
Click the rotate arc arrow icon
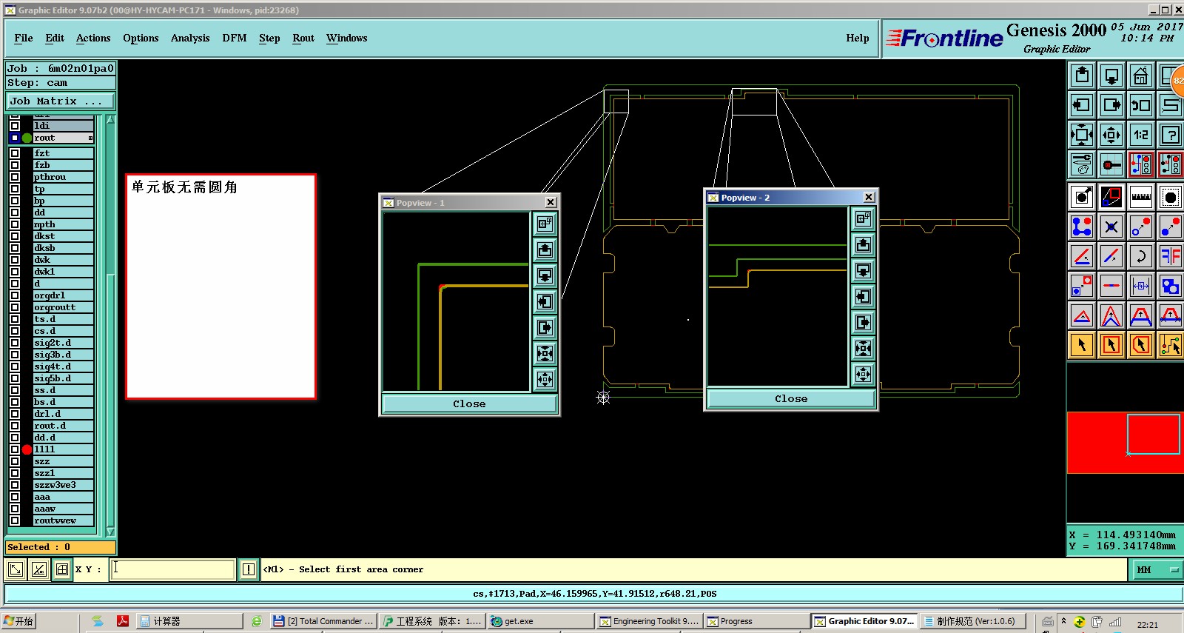coord(1141,256)
